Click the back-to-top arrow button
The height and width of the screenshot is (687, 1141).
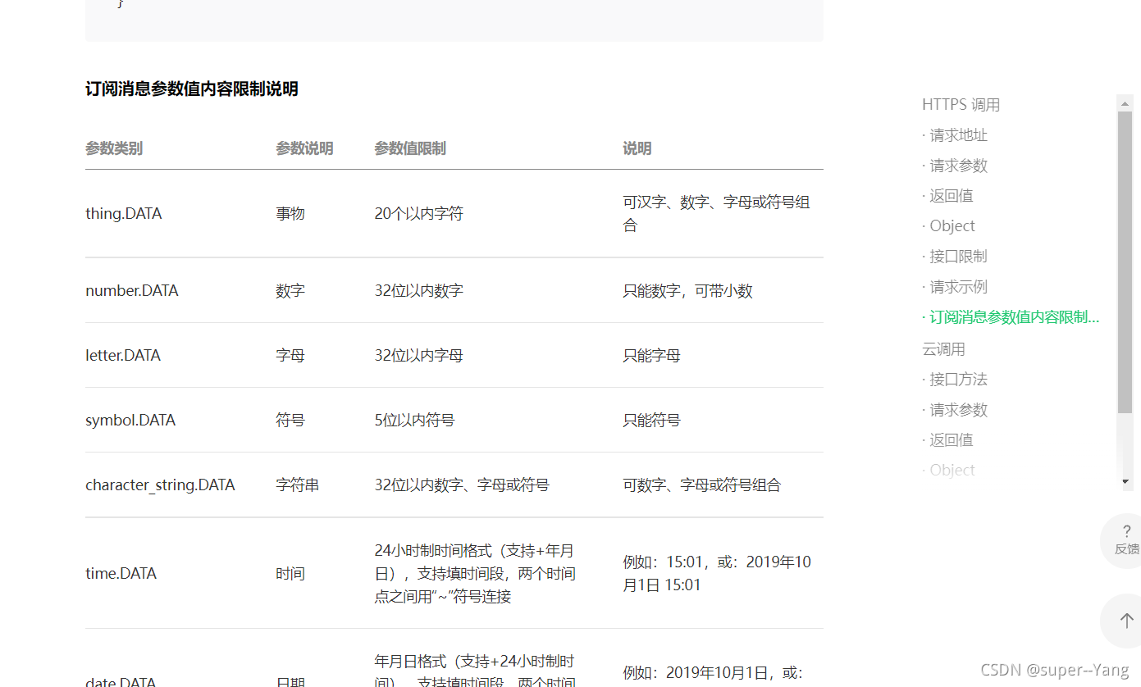(x=1126, y=621)
